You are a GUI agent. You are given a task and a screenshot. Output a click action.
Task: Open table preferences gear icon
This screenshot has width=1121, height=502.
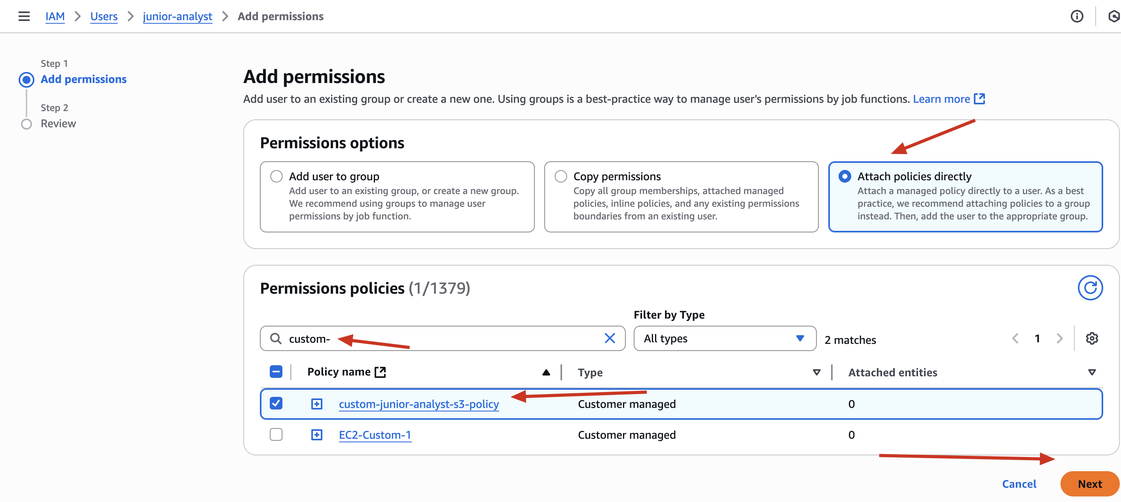point(1091,338)
